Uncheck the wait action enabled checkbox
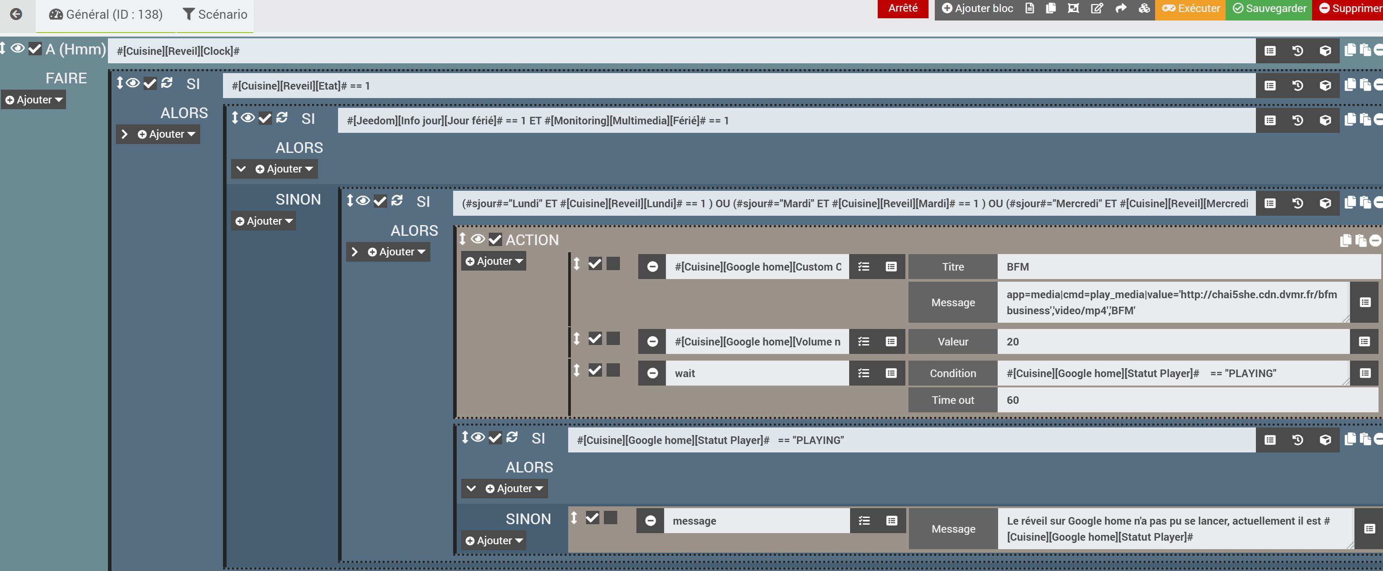1383x571 pixels. (595, 370)
